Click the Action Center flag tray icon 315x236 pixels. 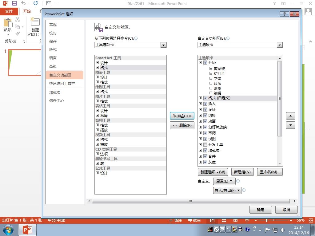(267, 230)
